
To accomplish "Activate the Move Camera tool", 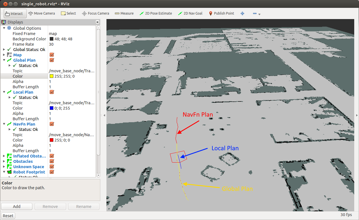I will click(42, 13).
